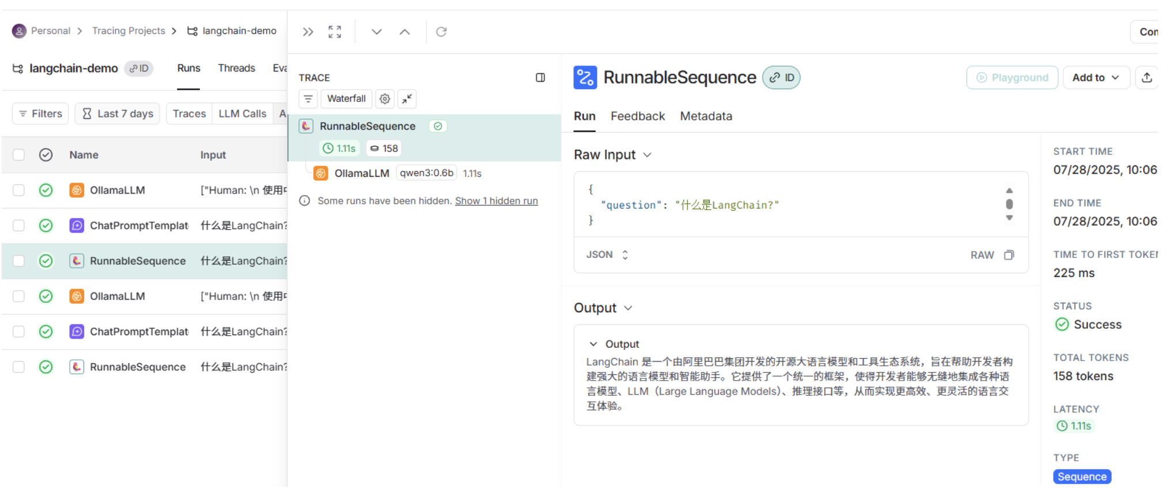Change JSON format selector
This screenshot has height=501, width=1171.
(x=607, y=255)
